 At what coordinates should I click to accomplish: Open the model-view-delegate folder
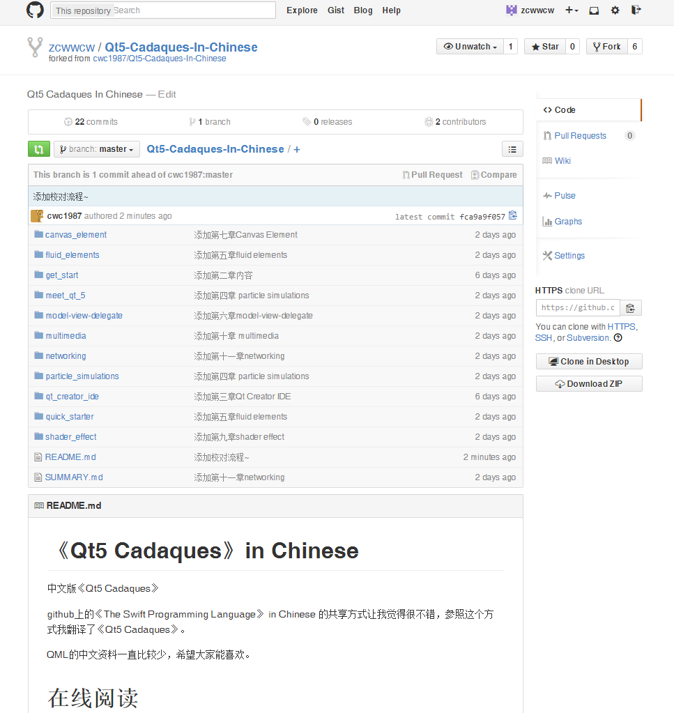pyautogui.click(x=84, y=316)
